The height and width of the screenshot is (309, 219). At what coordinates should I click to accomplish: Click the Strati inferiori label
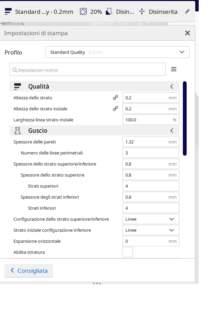coord(42,208)
